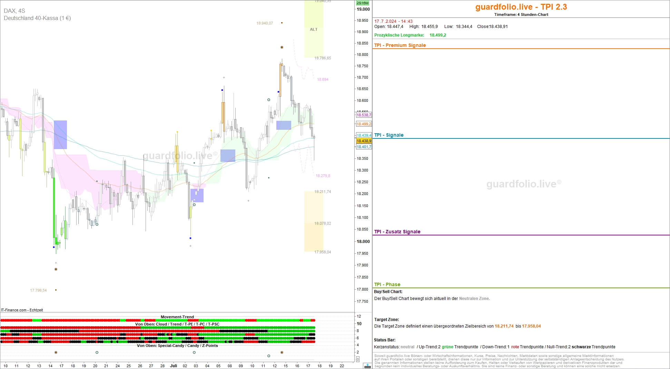The image size is (670, 369).
Task: Click the 18.786,65 level label on chart
Action: pyautogui.click(x=323, y=58)
